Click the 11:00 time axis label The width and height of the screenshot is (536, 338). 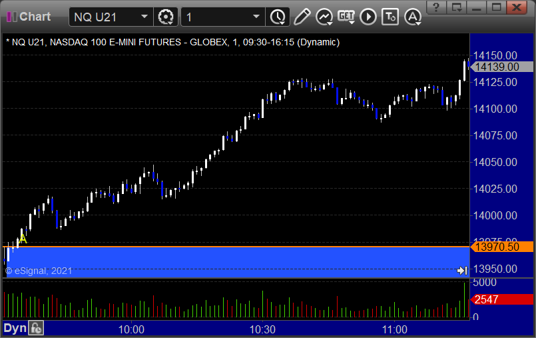point(394,329)
